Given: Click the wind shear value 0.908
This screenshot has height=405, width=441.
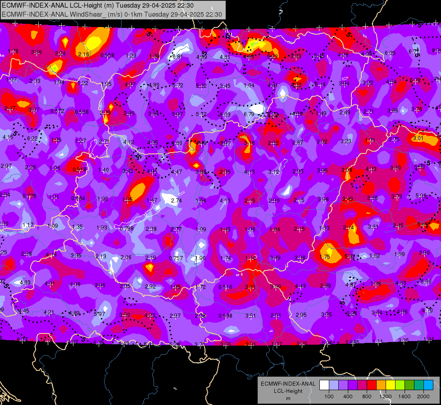Looking at the screenshot, I should pyautogui.click(x=226, y=316).
